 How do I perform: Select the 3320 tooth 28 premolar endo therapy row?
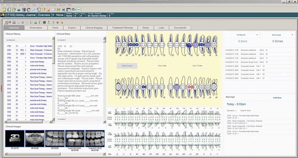click(29, 100)
